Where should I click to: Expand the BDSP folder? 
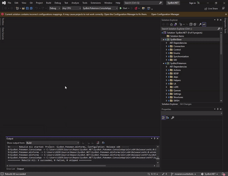click(x=166, y=74)
